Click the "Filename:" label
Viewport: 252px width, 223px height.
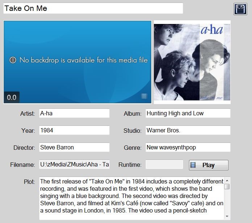[x=22, y=165]
